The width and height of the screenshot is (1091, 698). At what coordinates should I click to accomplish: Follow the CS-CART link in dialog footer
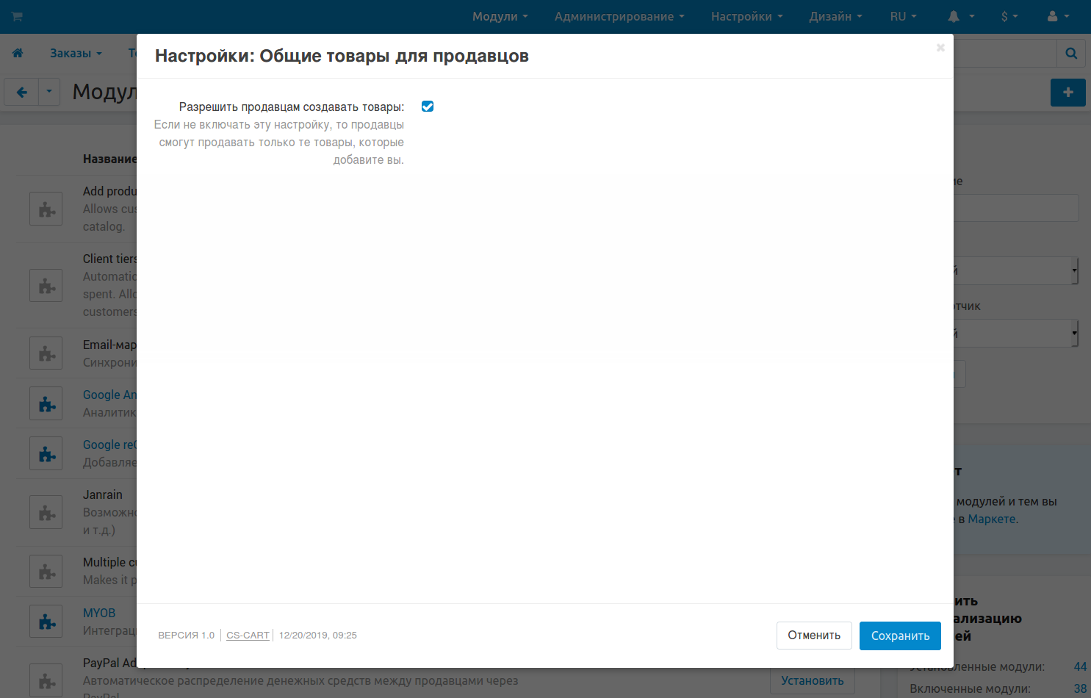coord(248,636)
